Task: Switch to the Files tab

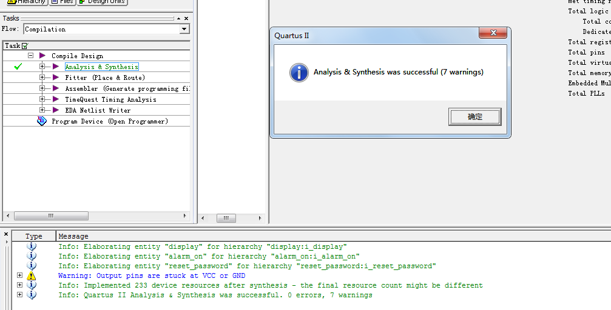Action: [x=62, y=2]
